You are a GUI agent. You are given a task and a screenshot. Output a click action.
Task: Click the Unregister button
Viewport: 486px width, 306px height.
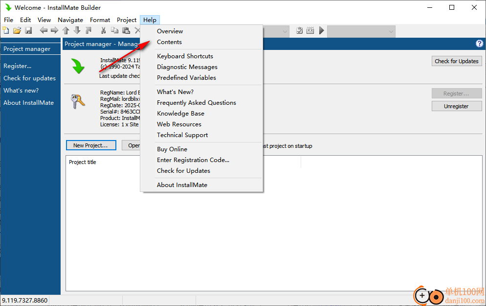[457, 106]
